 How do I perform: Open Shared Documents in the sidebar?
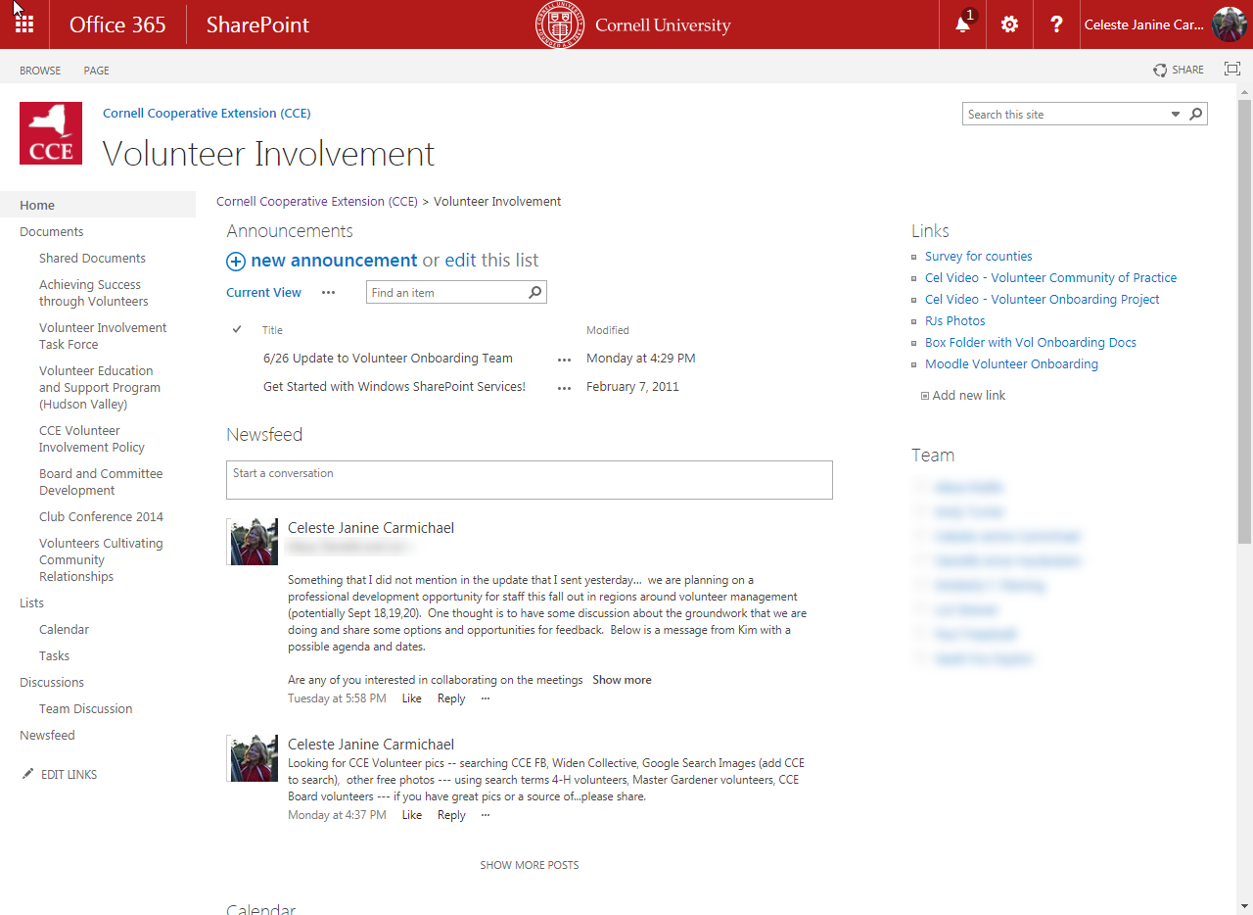92,259
